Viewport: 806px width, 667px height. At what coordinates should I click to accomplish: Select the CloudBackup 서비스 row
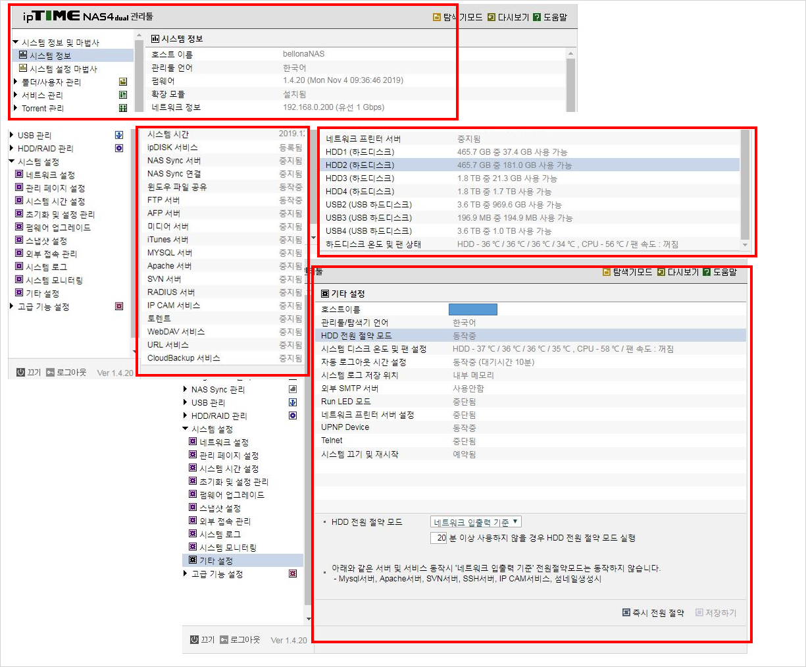tap(224, 358)
